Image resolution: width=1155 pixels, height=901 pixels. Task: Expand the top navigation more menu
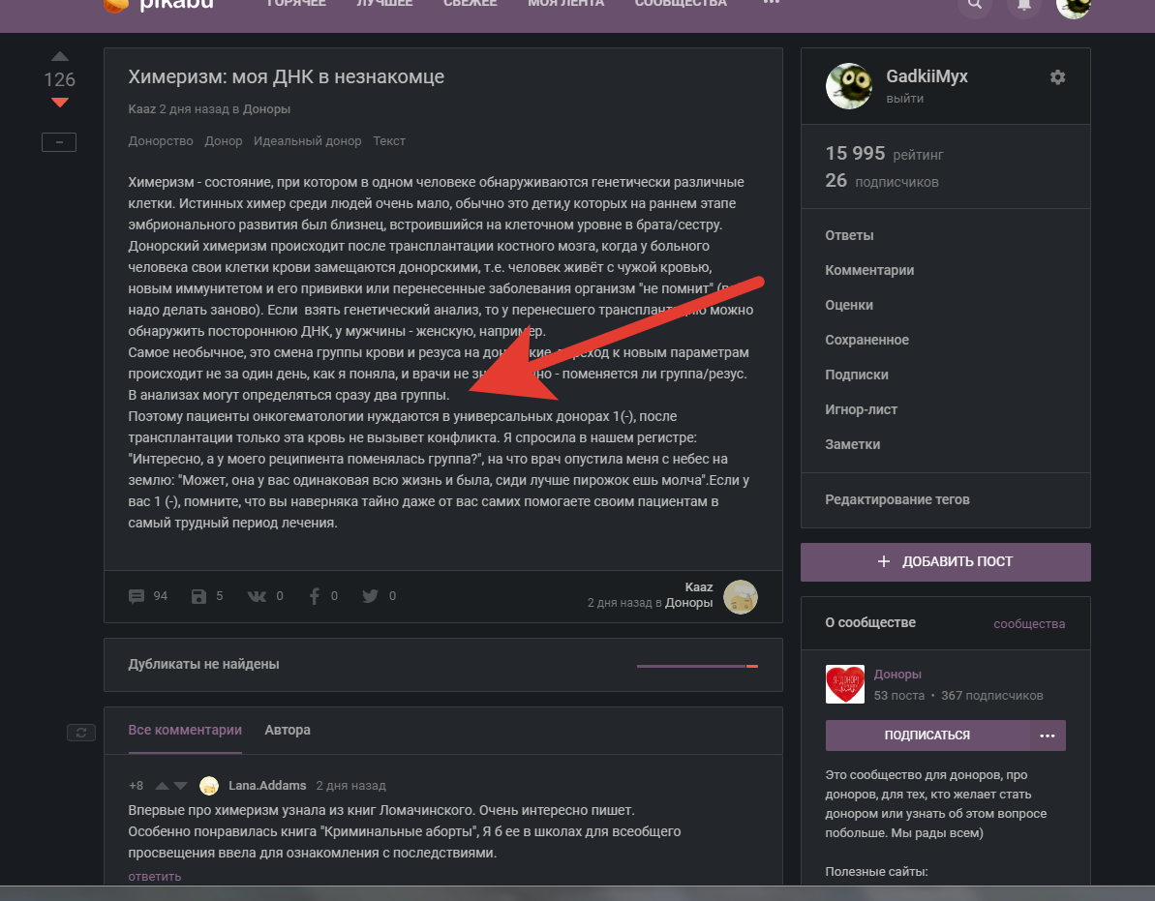771,3
